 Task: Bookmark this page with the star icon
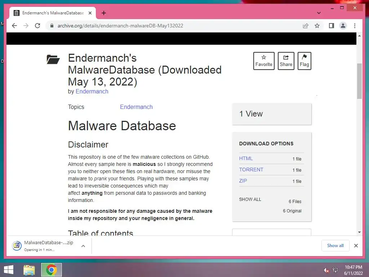pyautogui.click(x=317, y=26)
